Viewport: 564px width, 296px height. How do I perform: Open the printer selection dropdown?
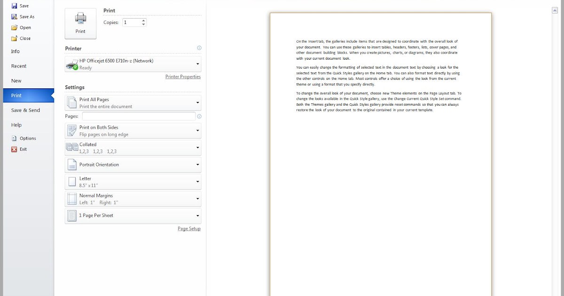[196, 64]
